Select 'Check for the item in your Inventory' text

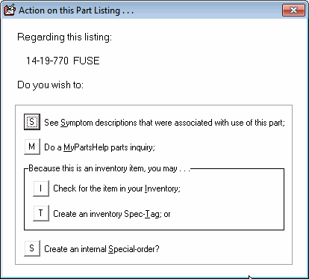116,188
